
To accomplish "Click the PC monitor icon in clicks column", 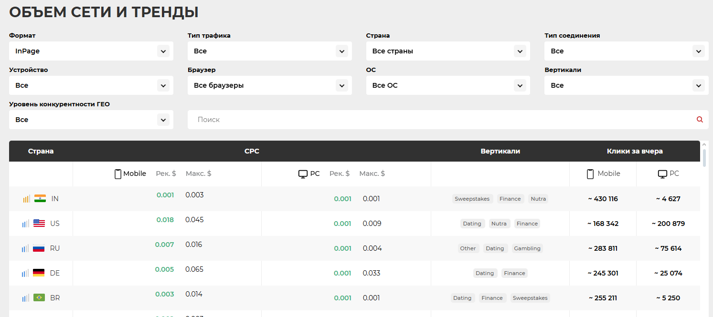I will [662, 174].
